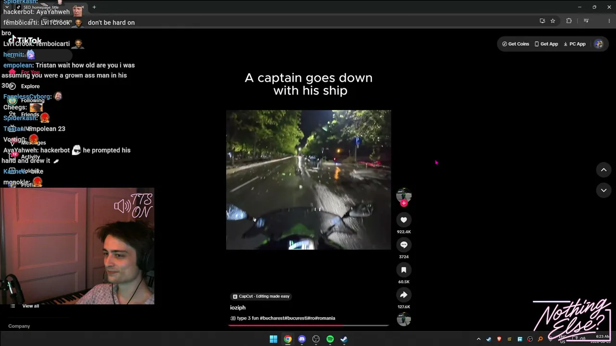Open Spotify from the taskbar

[x=330, y=339]
